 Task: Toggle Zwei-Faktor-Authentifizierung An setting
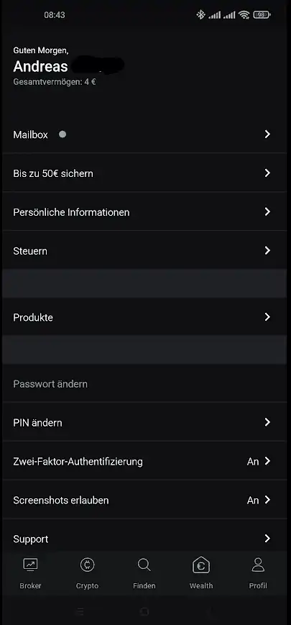pyautogui.click(x=144, y=462)
